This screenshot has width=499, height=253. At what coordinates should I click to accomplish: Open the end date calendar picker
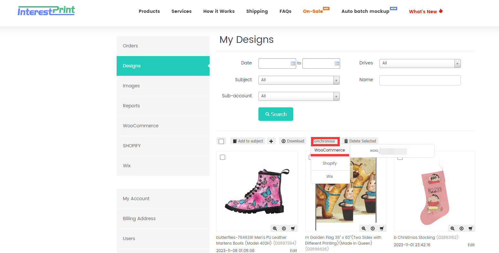337,63
